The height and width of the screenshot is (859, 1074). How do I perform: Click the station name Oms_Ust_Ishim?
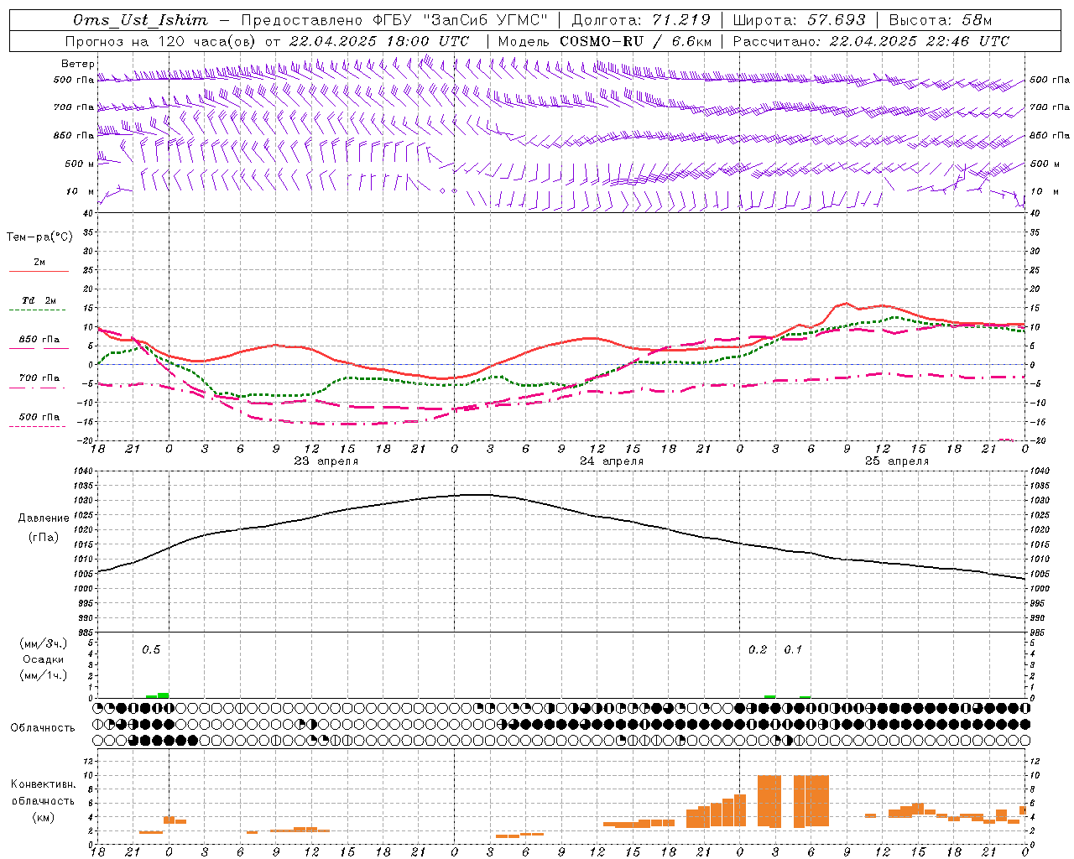(x=140, y=20)
